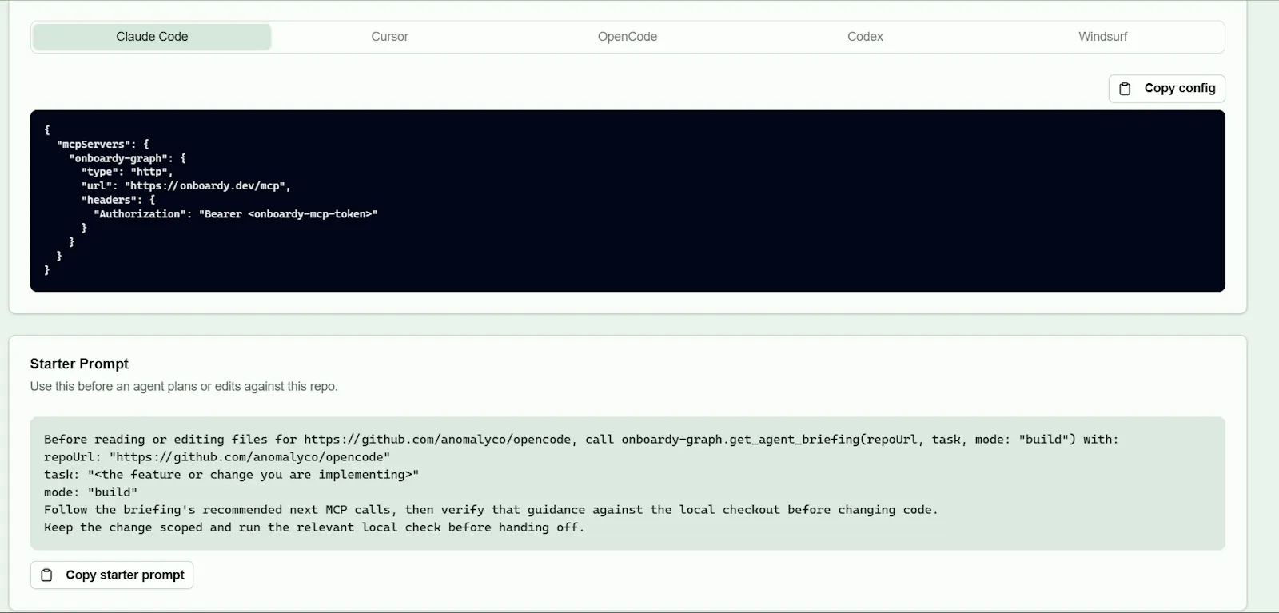Click the "Use this before an agent plans" text
This screenshot has width=1279, height=613.
(x=184, y=387)
